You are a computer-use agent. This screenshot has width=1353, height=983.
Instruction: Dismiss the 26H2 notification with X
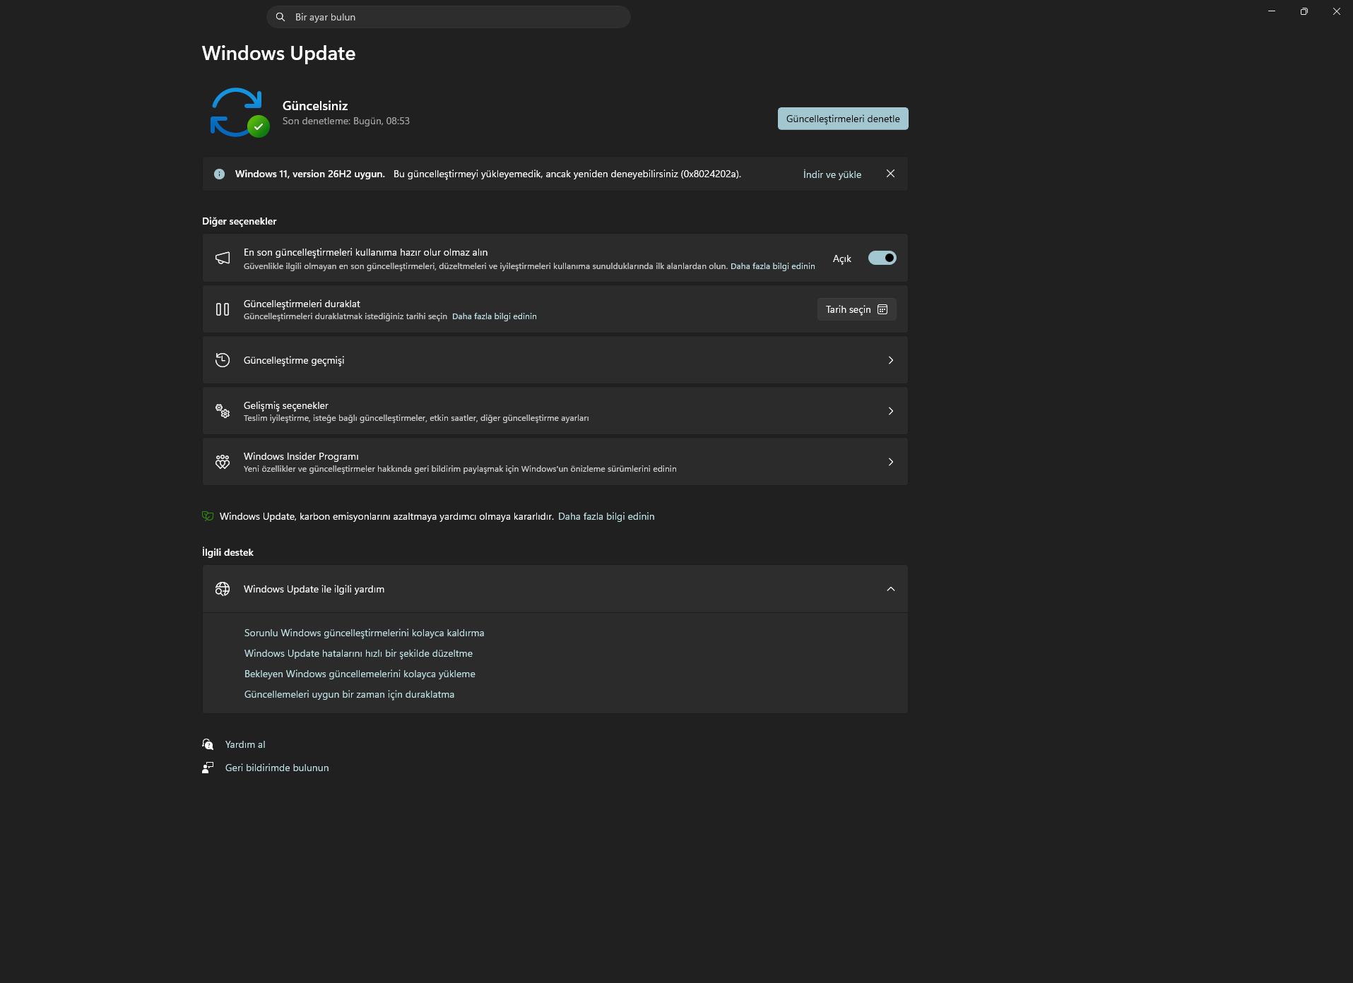point(890,174)
